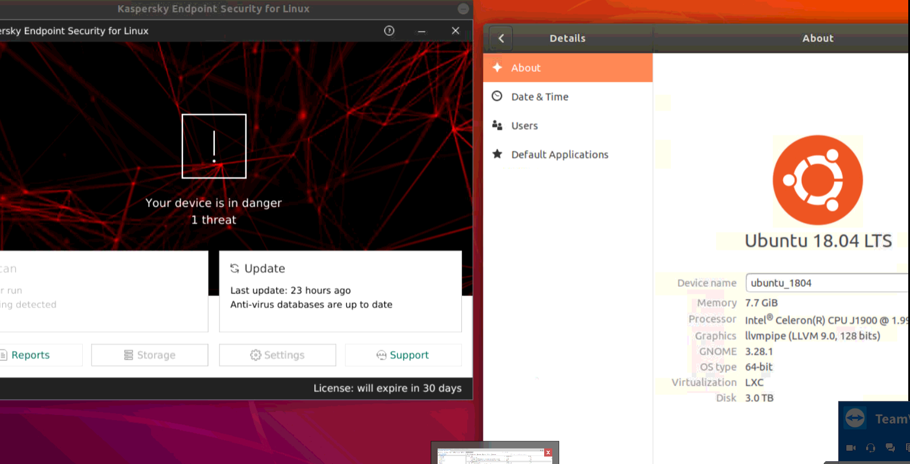Select Default Applications in Details sidebar
910x464 pixels.
[x=568, y=154]
